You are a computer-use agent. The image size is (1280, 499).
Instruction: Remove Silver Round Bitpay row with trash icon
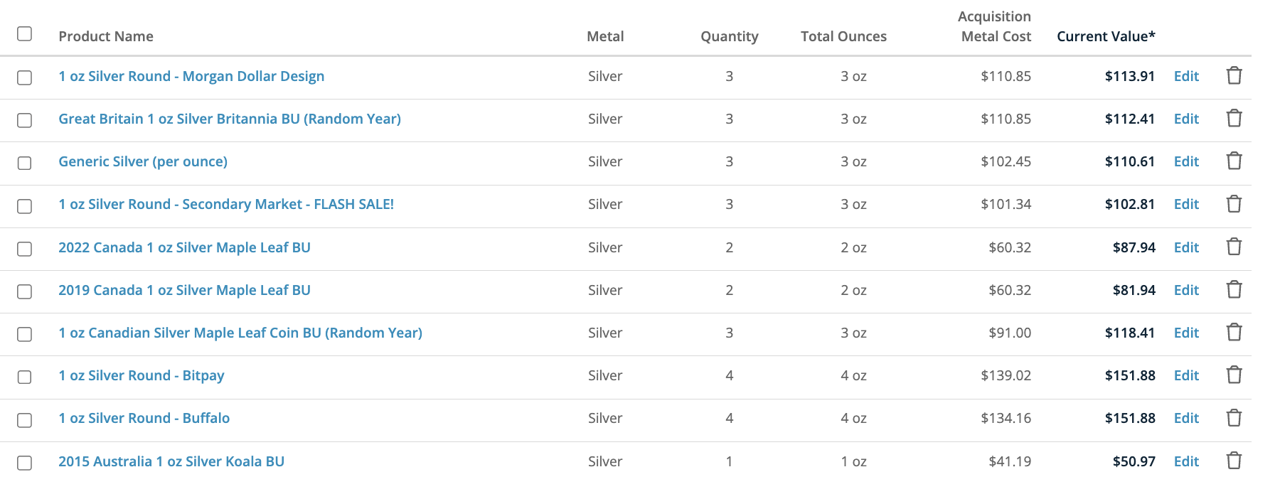1234,375
